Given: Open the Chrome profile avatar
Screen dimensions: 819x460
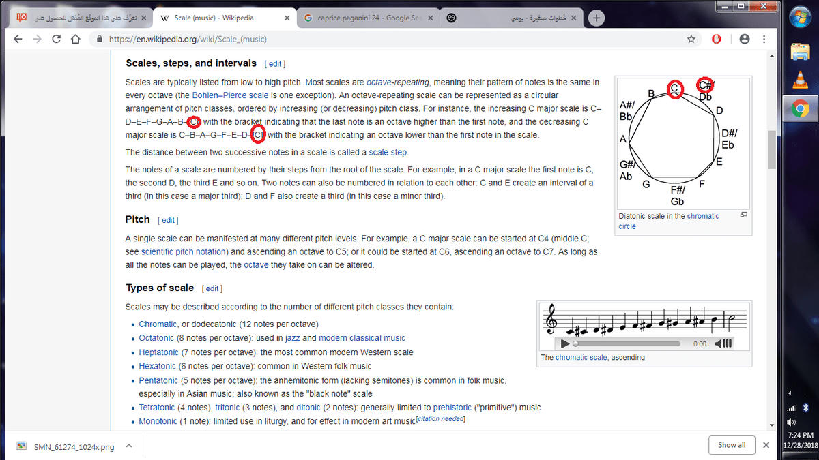Looking at the screenshot, I should point(745,39).
